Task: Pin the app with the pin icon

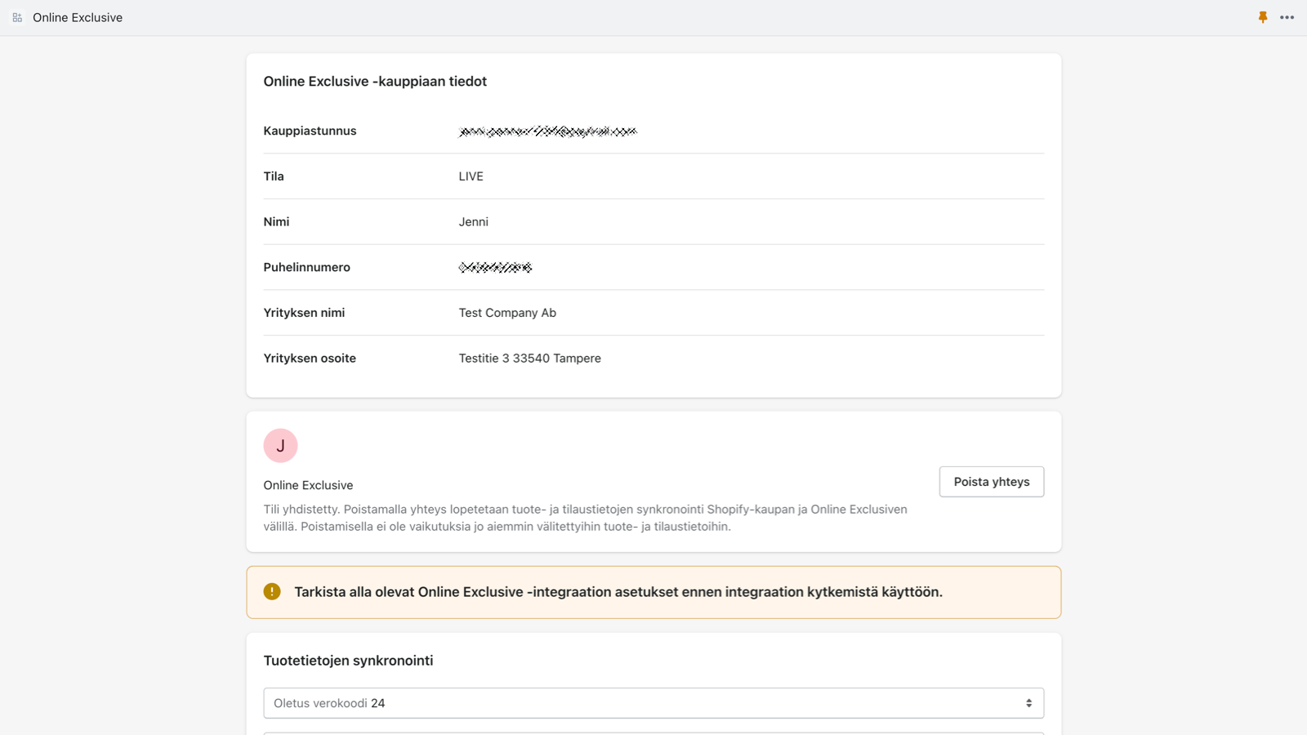Action: tap(1263, 17)
